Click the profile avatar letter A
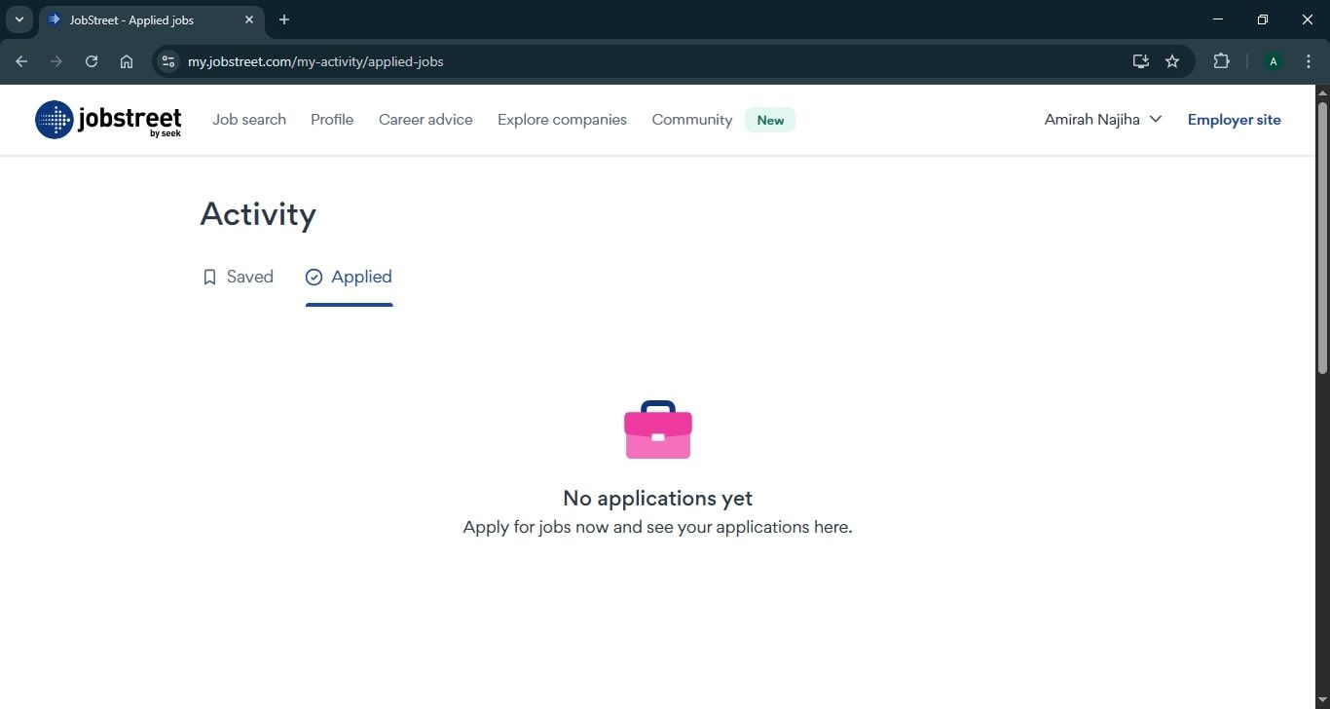Image resolution: width=1330 pixels, height=709 pixels. (1273, 60)
